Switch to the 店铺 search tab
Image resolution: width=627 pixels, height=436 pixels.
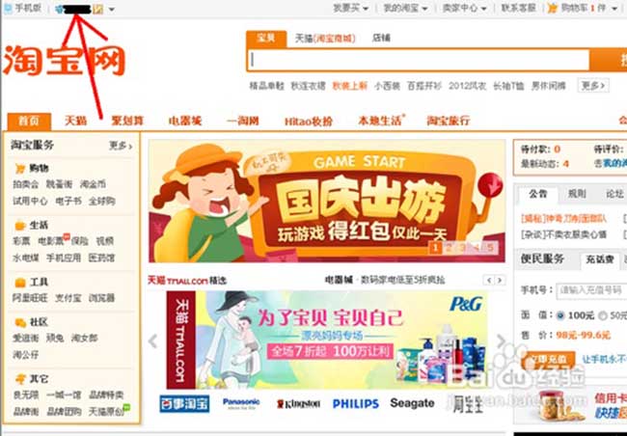381,38
